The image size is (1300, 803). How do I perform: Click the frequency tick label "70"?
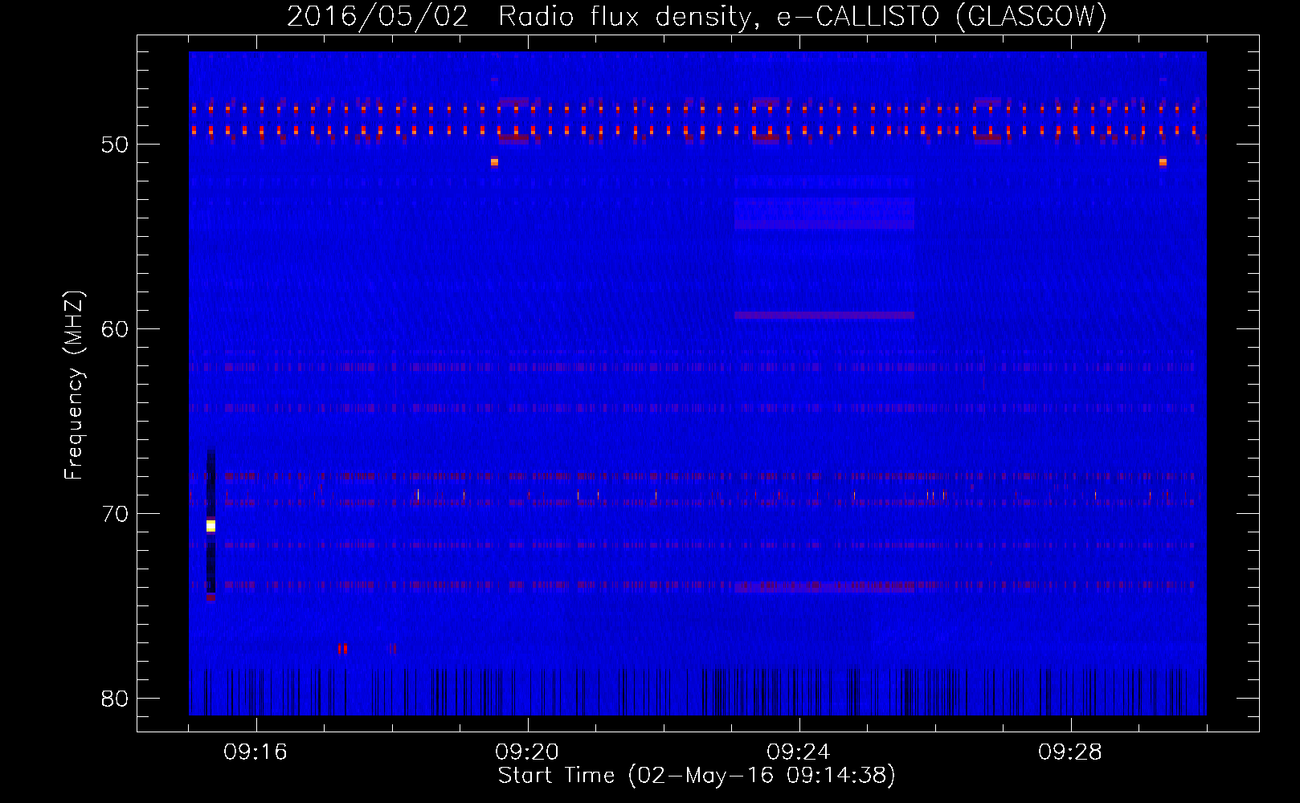pyautogui.click(x=115, y=514)
